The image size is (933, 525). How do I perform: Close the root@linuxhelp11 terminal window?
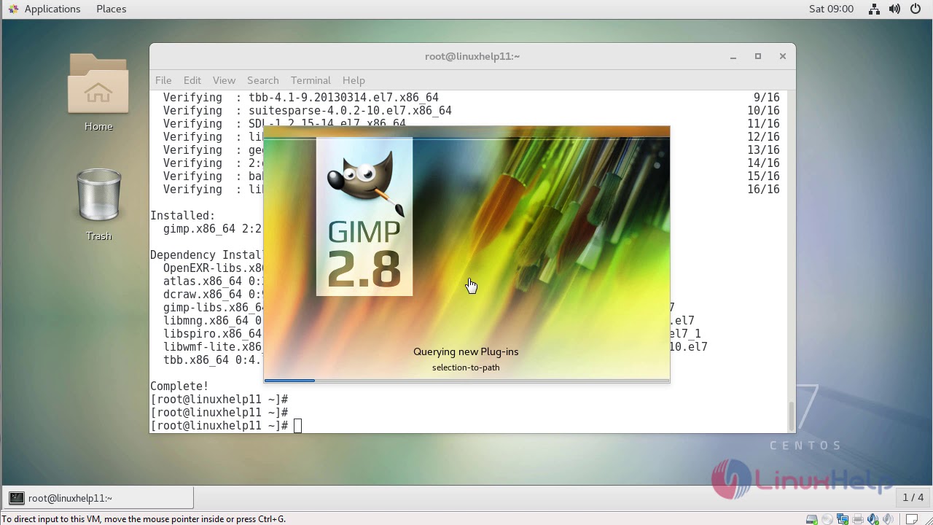(783, 56)
